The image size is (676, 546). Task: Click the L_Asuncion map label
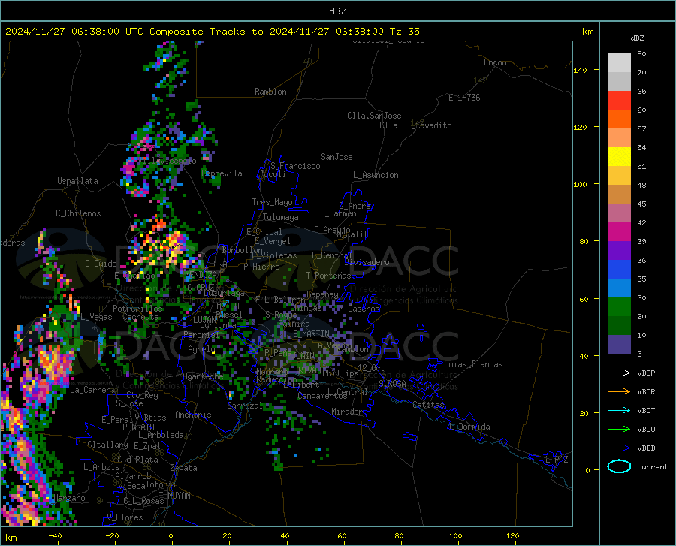point(376,175)
